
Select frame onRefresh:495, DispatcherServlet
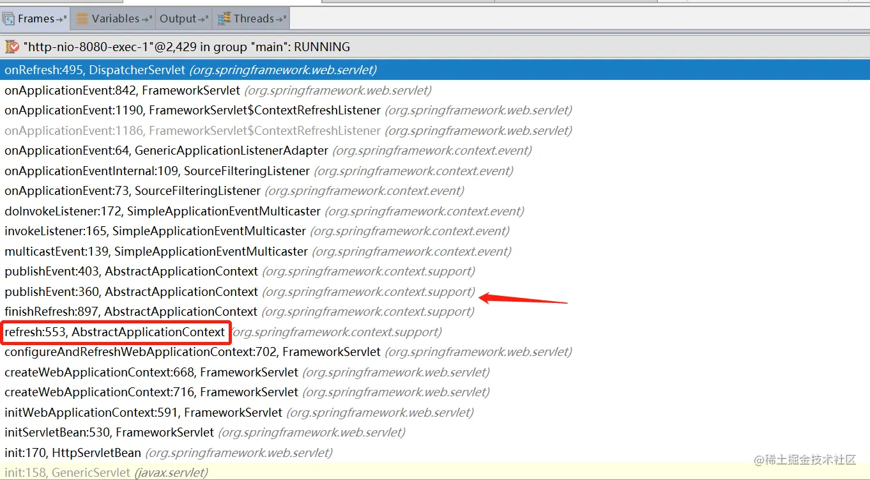pyautogui.click(x=435, y=70)
